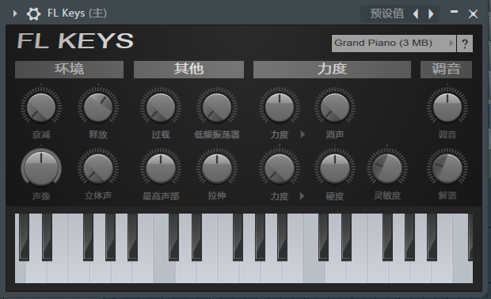Click the 硬度 hardness knob
This screenshot has width=491, height=299.
pyautogui.click(x=335, y=168)
